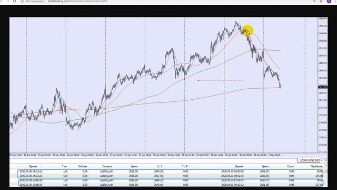337x190 pixels.
Task: Click the volume 0.03 cell
Action: (85, 185)
